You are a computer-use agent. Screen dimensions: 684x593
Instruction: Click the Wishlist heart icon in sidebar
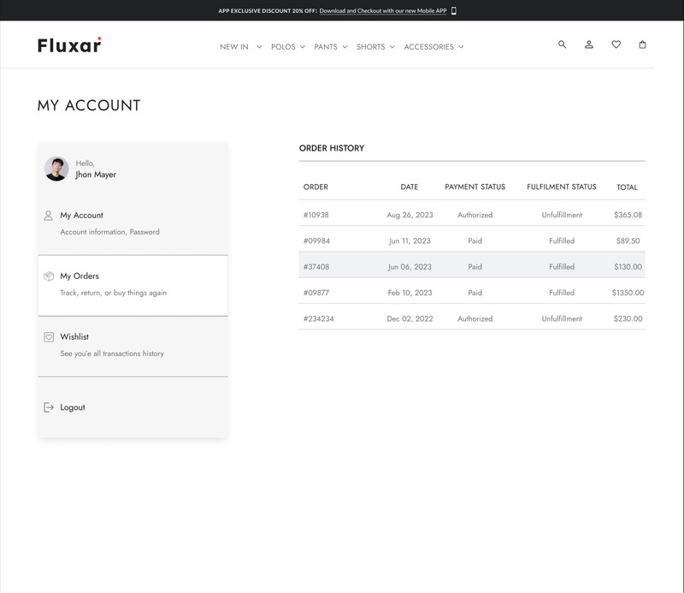pos(49,337)
